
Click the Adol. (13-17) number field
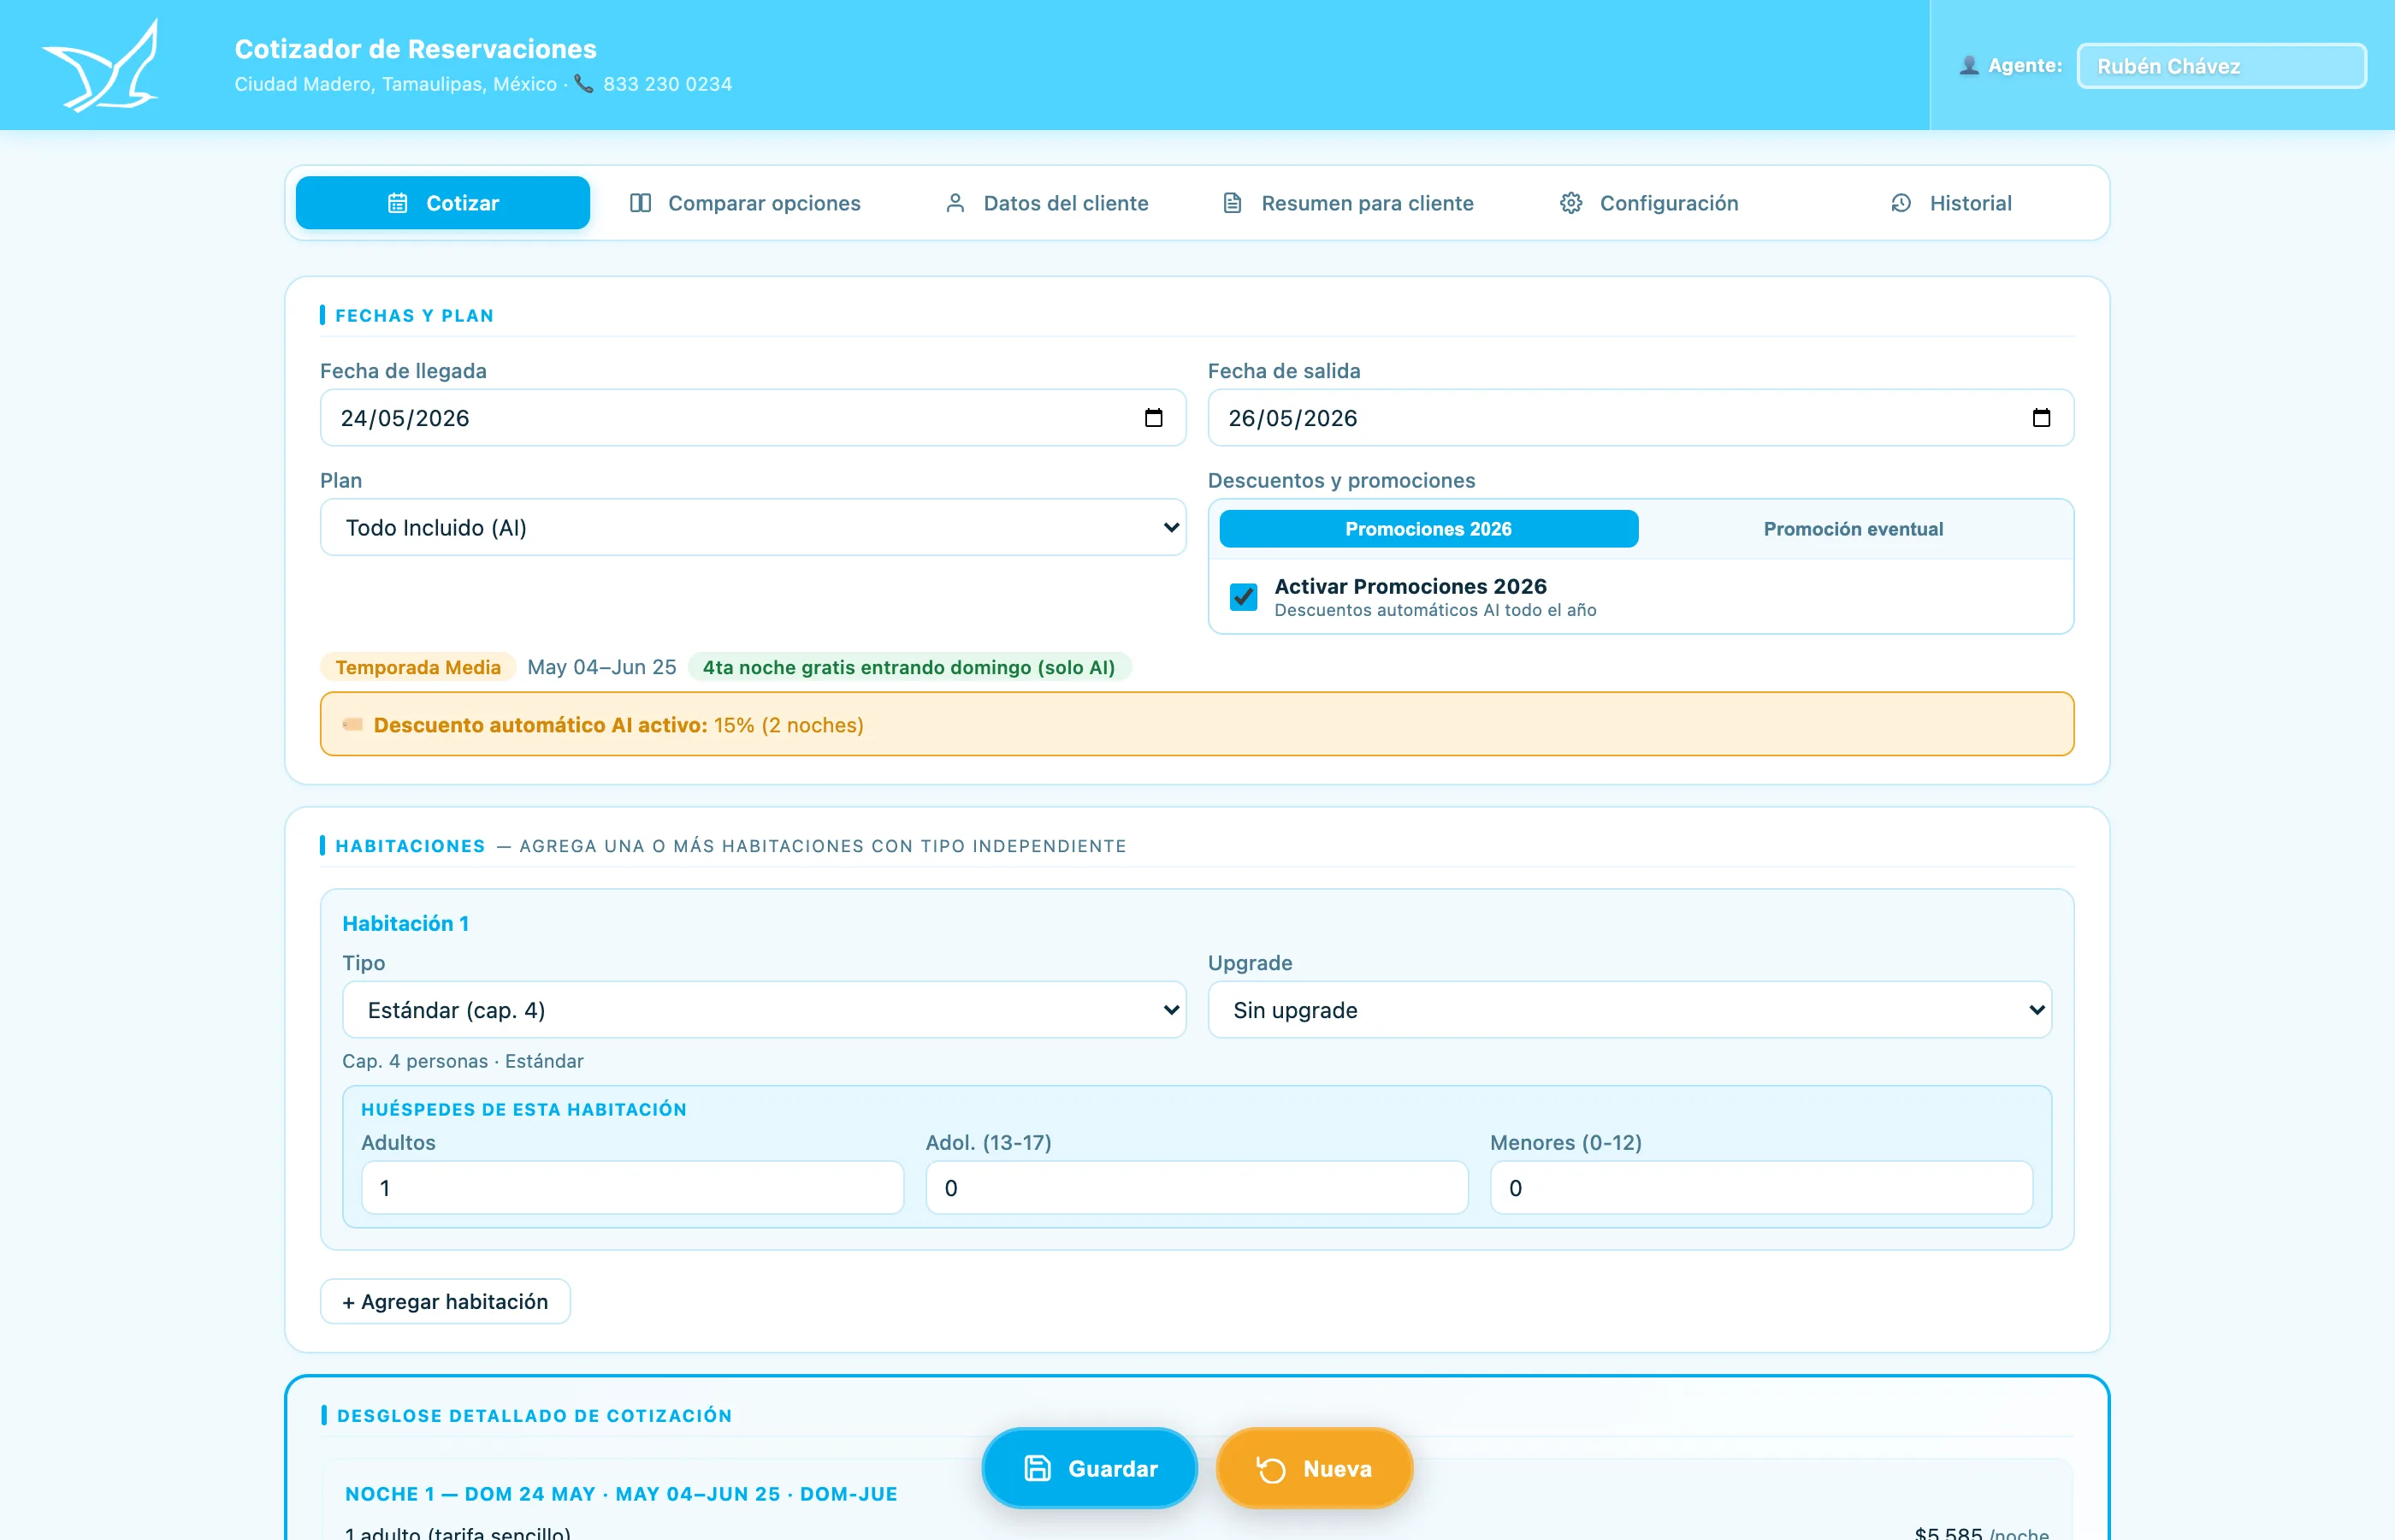[x=1197, y=1188]
